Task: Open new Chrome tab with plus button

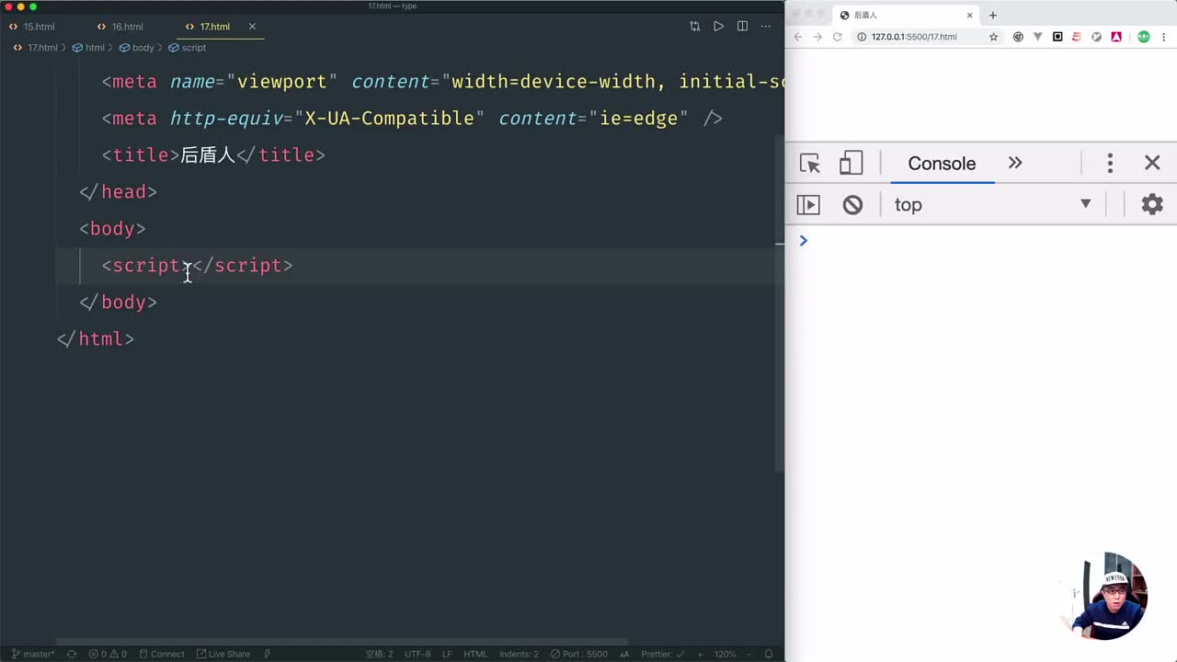Action: pos(993,15)
